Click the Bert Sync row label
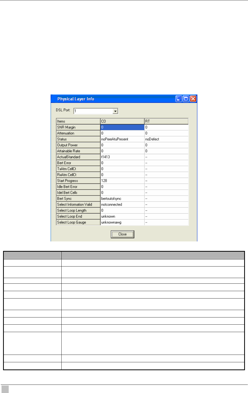Image resolution: width=248 pixels, height=393 pixels. coord(78,198)
